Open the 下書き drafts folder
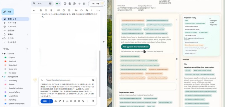The height and width of the screenshot is (107, 225). pyautogui.click(x=15, y=34)
